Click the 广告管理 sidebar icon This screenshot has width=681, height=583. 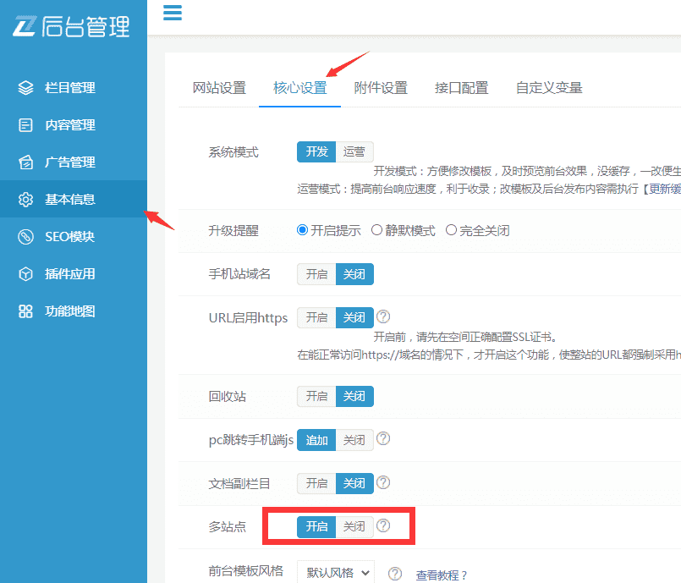pos(25,162)
